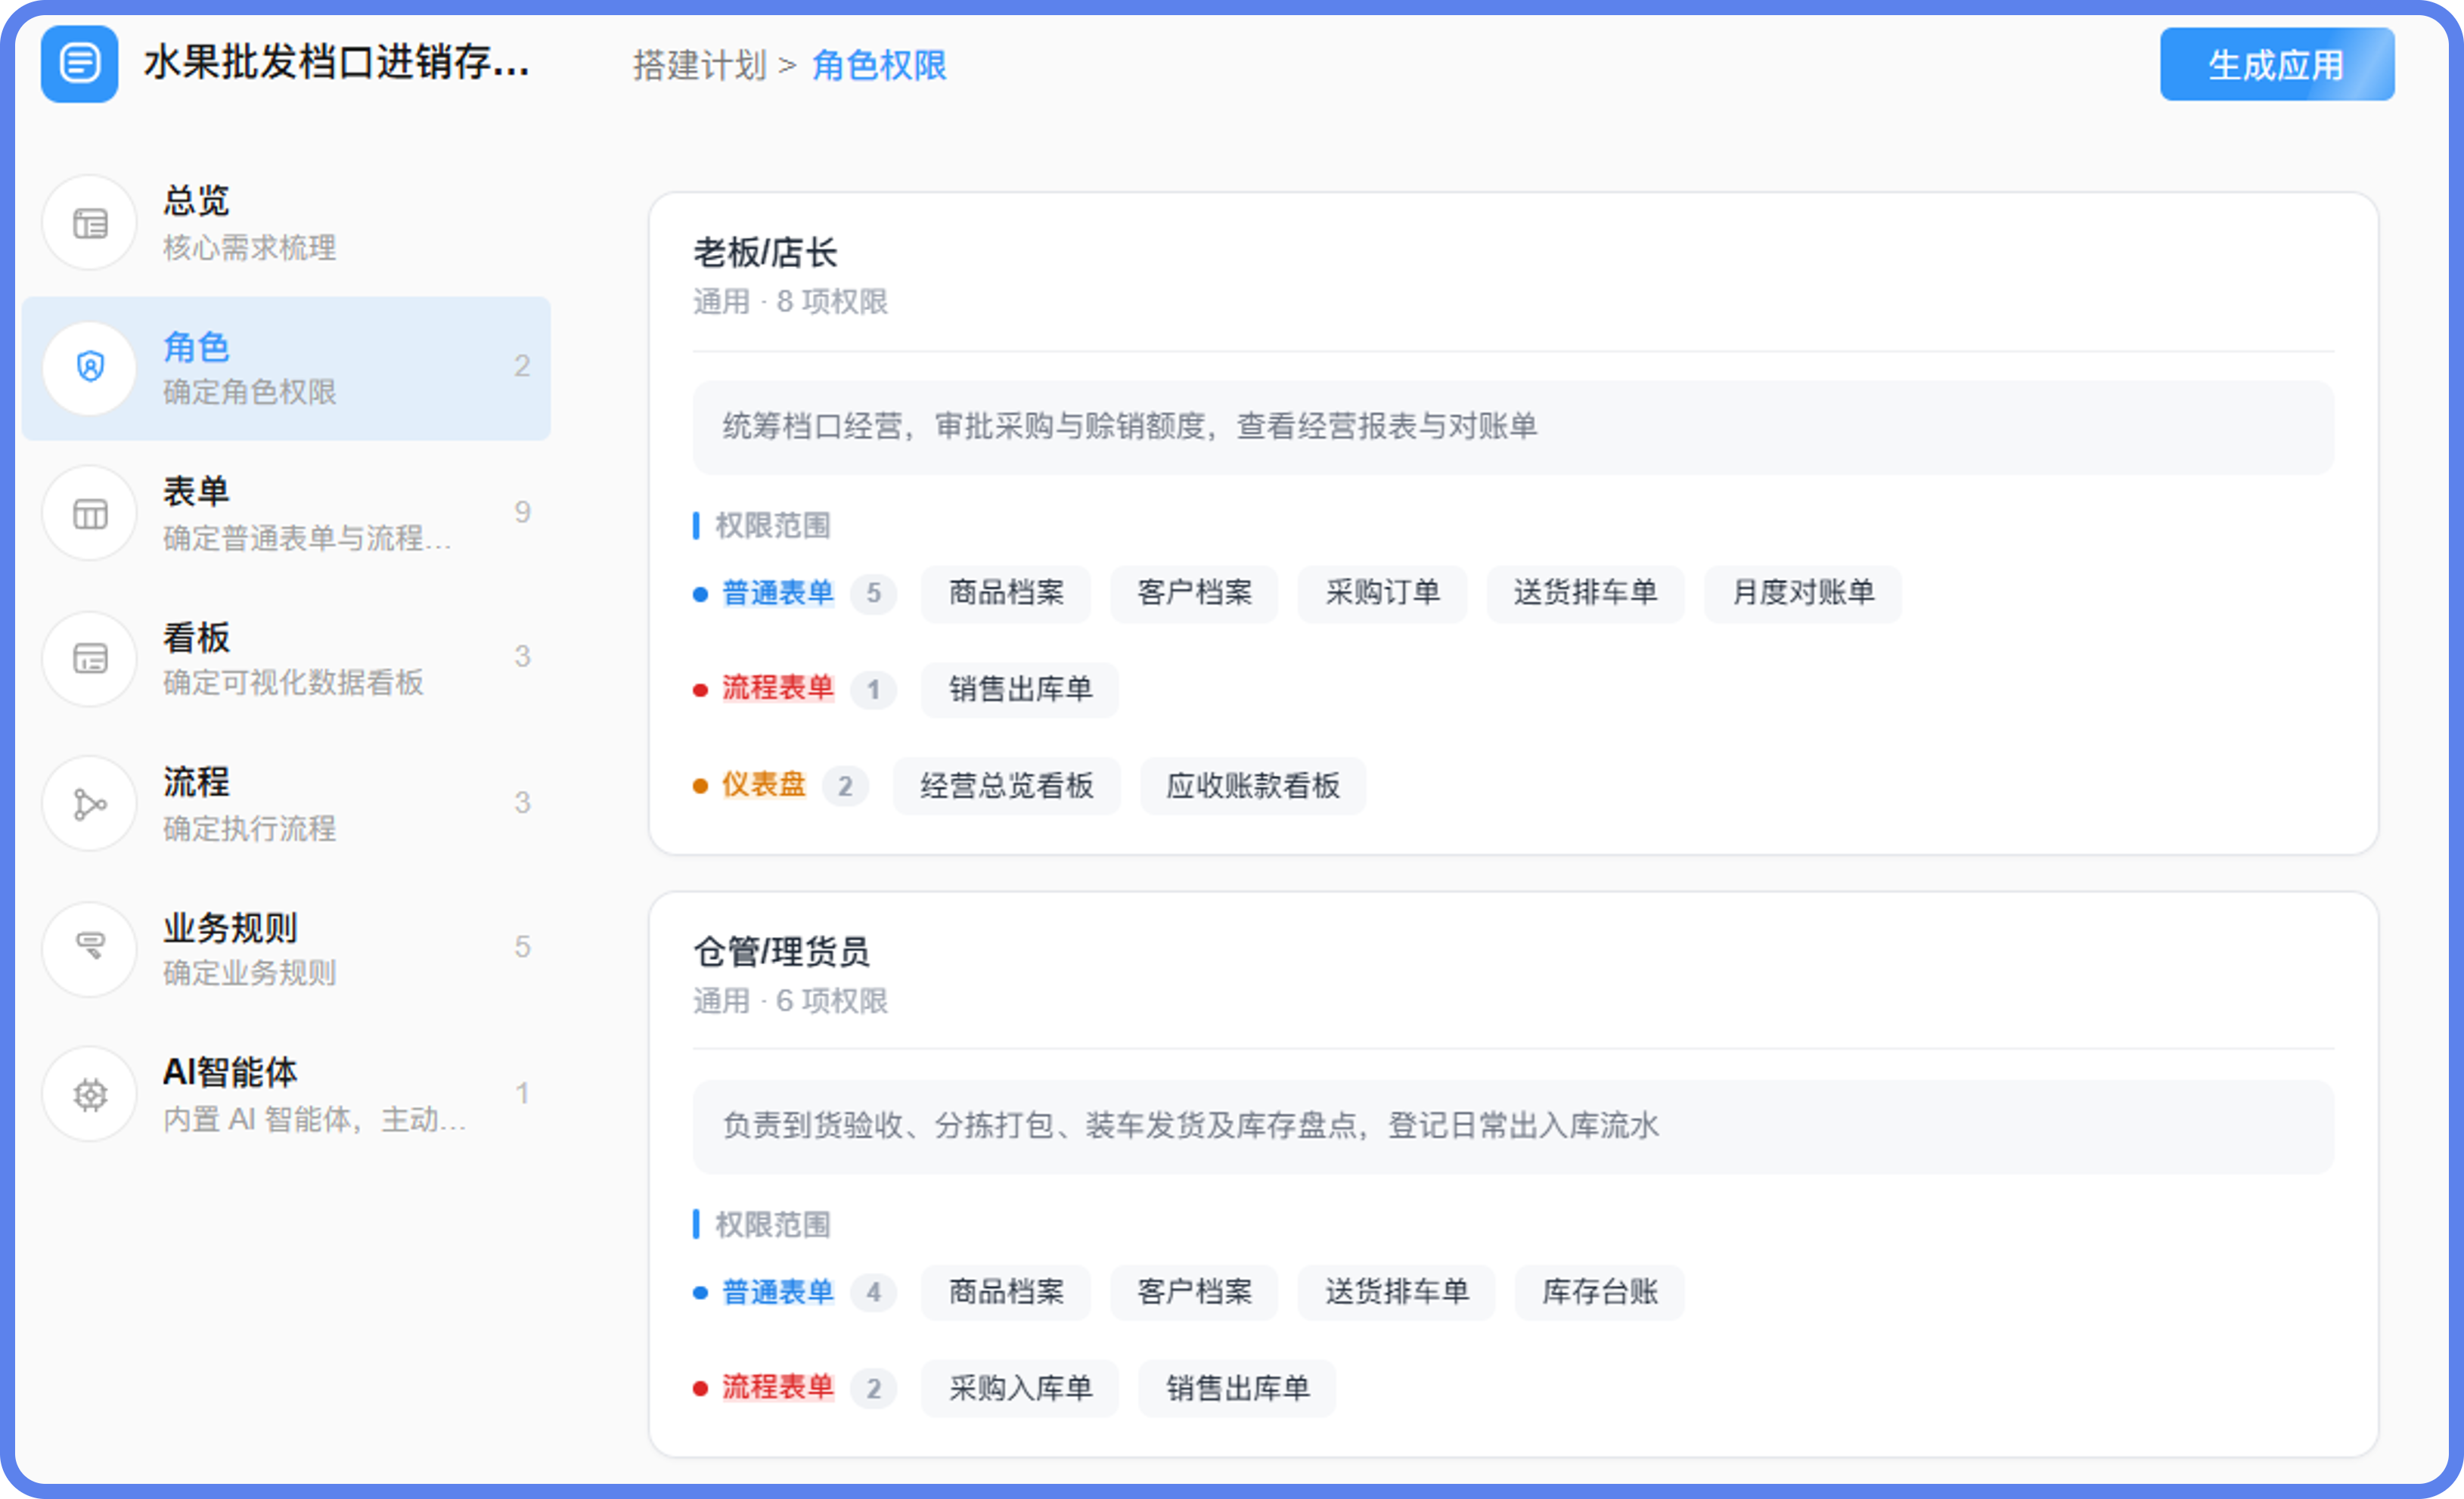Click count 3 beside 流程 sidebar item
The width and height of the screenshot is (2464, 1499).
point(522,803)
